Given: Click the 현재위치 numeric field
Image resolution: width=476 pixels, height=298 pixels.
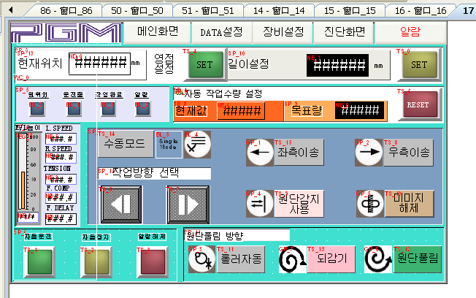Looking at the screenshot, I should tap(99, 64).
